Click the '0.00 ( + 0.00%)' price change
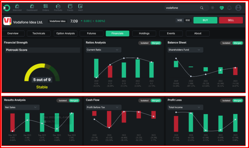Image resolution: width=249 pixels, height=148 pixels. point(94,21)
